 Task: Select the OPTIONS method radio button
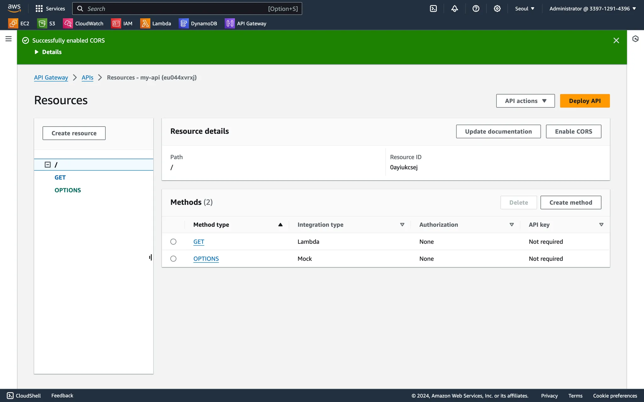coord(173,258)
